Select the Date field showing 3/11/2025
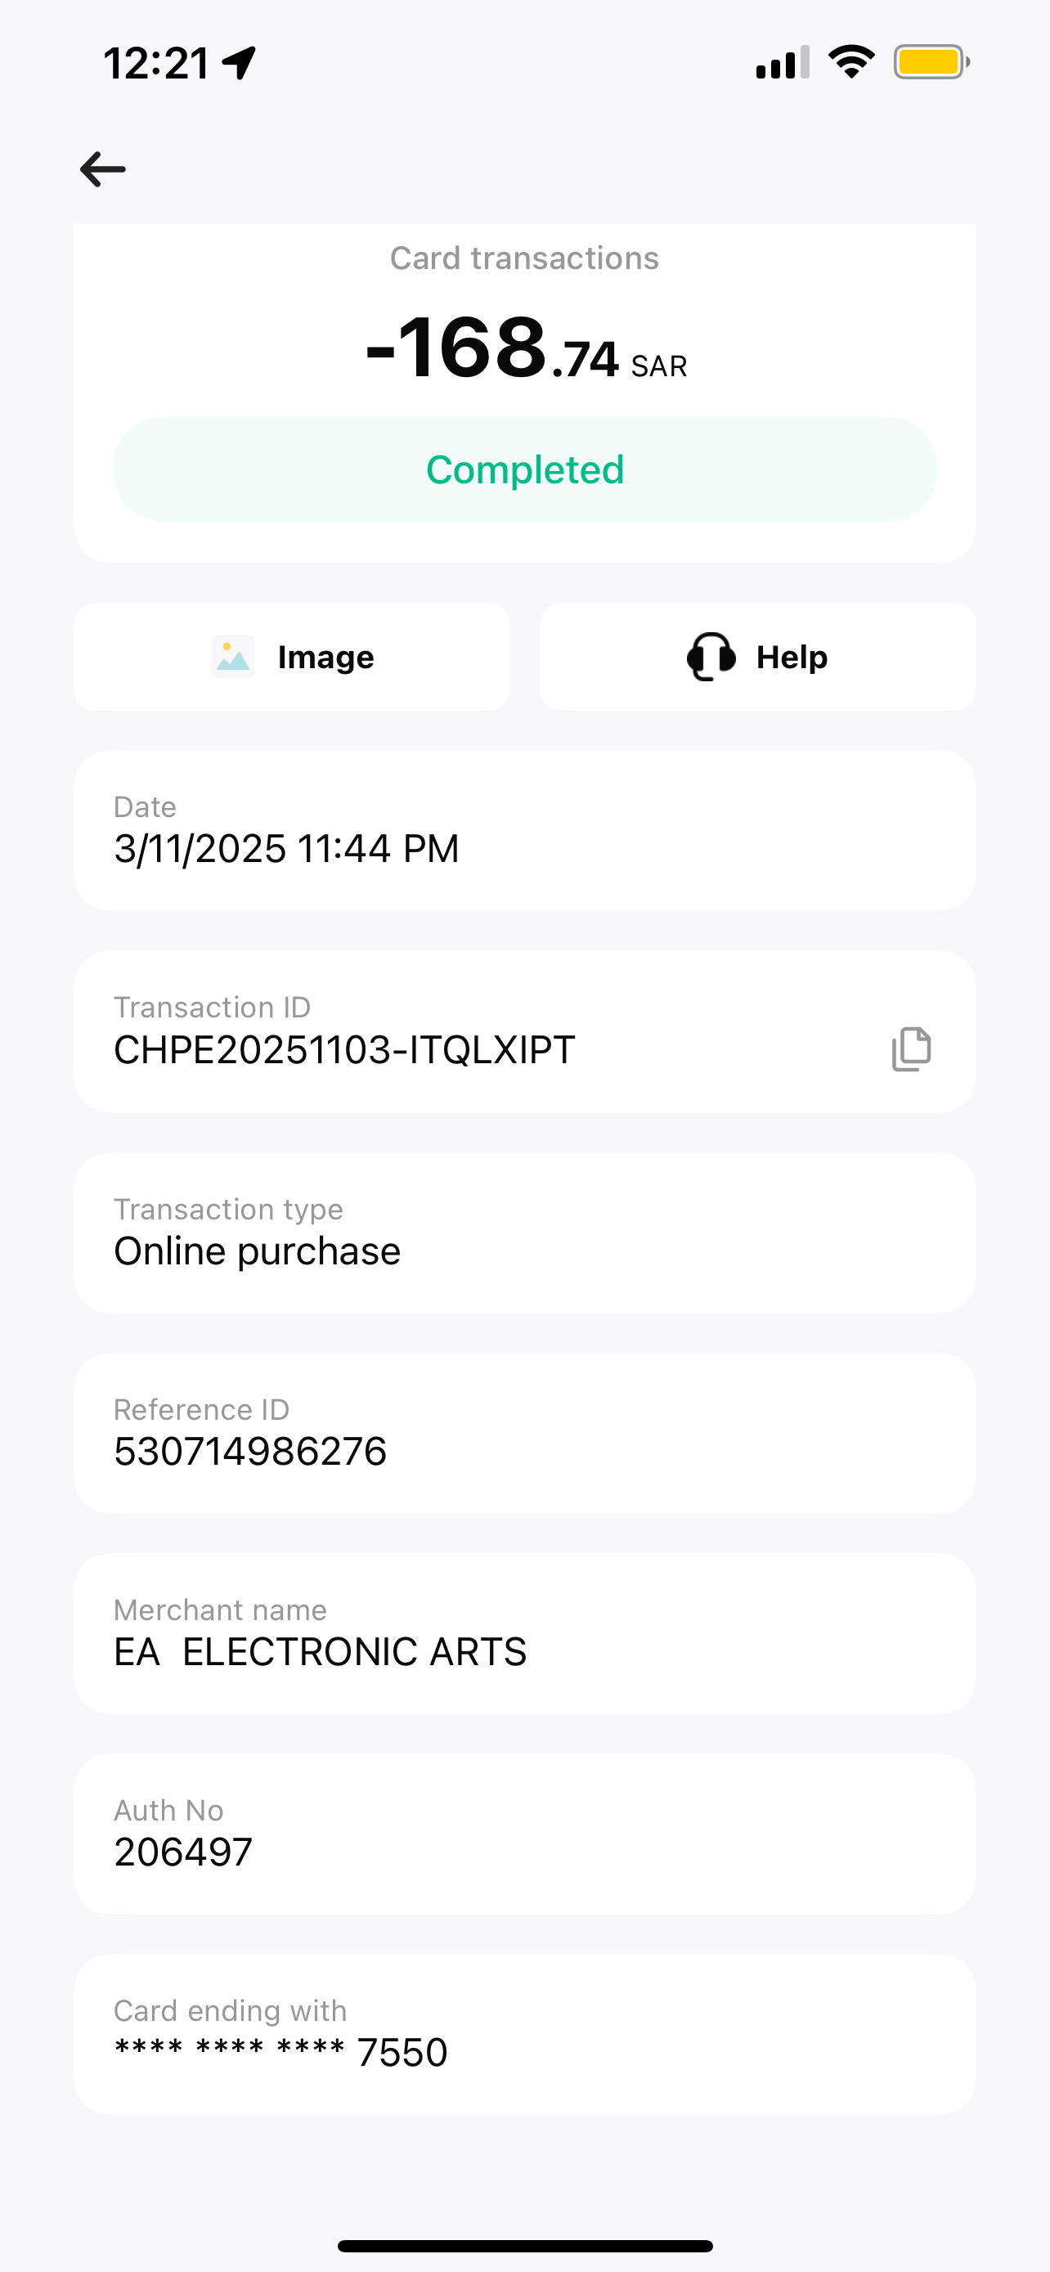1050x2272 pixels. (524, 830)
